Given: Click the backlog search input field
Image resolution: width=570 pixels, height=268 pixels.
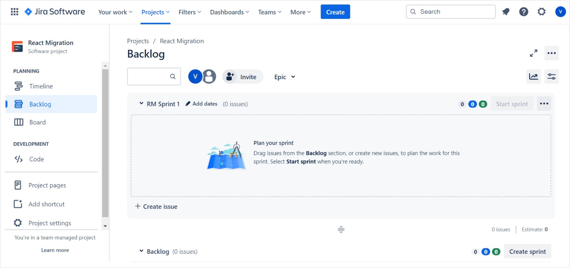Looking at the screenshot, I should click(150, 77).
